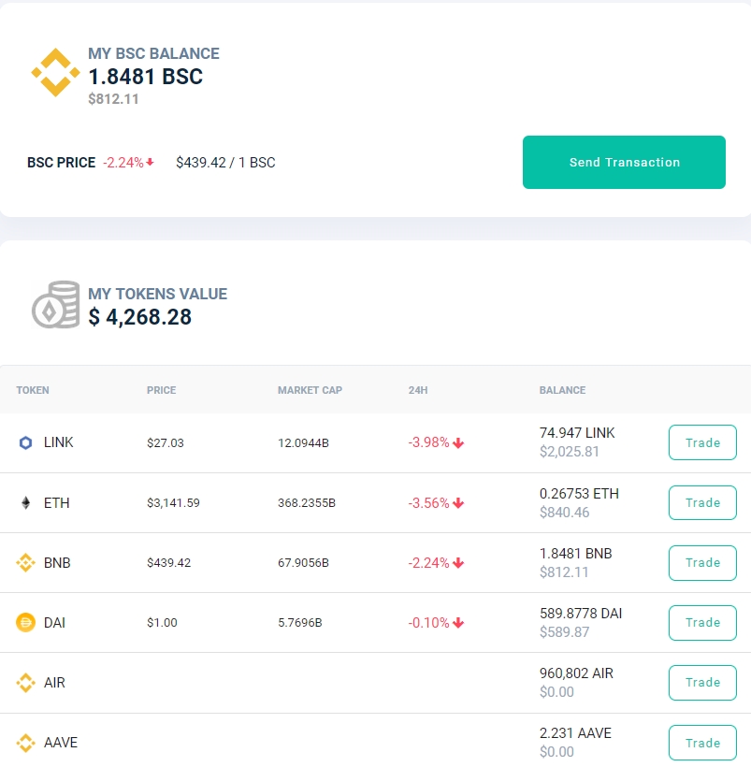
Task: Click red down arrow next to LINK -3.98%
Action: coord(458,443)
